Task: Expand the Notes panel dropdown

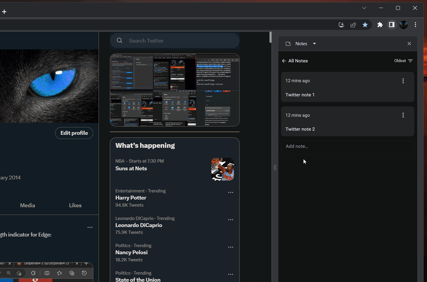Action: click(314, 44)
